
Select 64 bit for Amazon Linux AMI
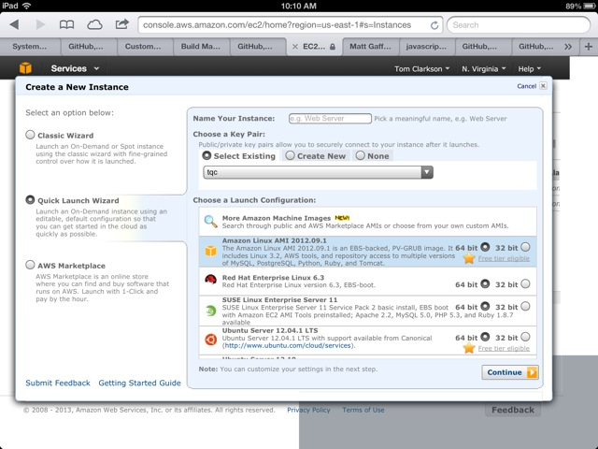[485, 247]
